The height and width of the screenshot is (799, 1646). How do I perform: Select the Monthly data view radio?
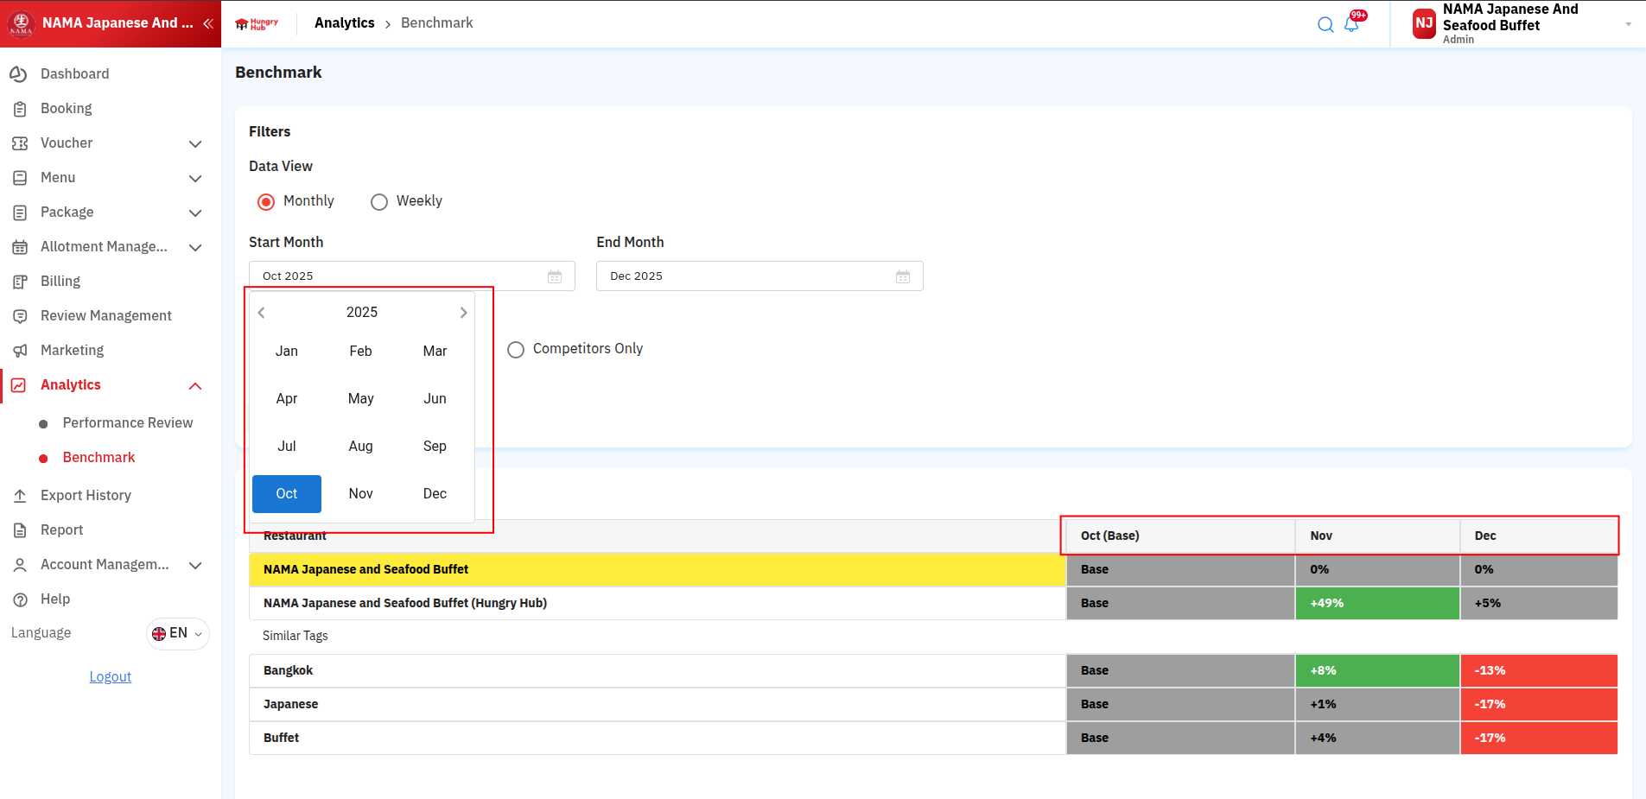[266, 202]
